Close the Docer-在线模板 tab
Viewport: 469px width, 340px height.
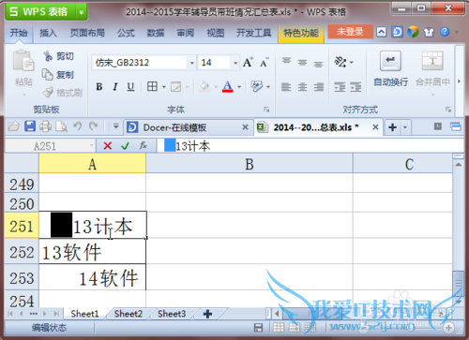(x=246, y=127)
